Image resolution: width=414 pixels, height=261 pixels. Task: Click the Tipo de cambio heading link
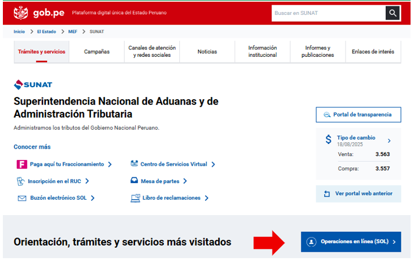coord(356,138)
